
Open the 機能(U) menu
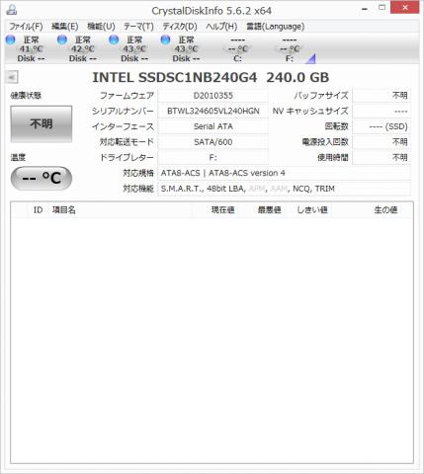(101, 27)
